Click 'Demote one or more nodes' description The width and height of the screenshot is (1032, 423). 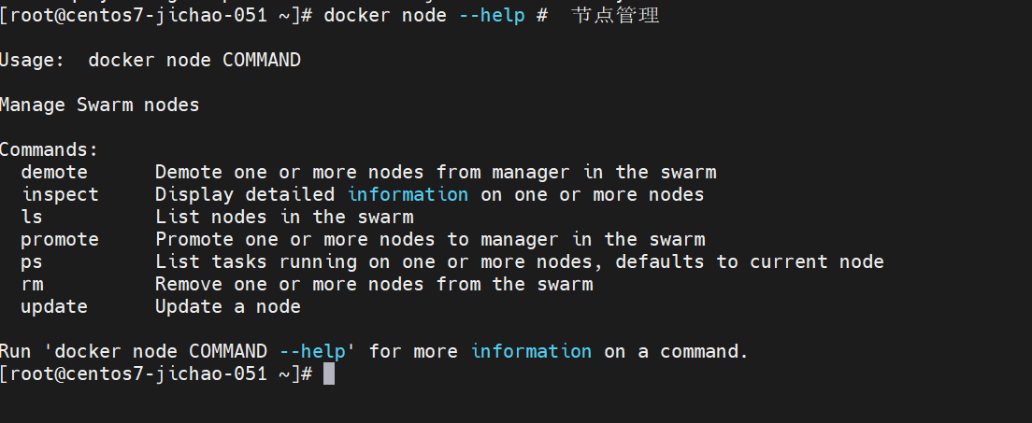(436, 173)
